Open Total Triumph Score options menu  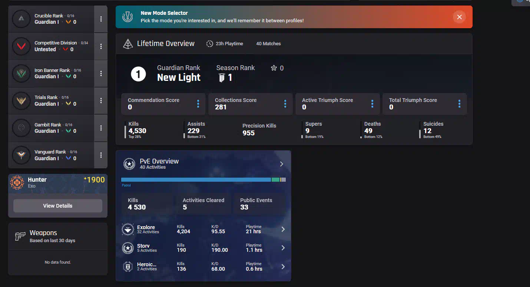(459, 104)
